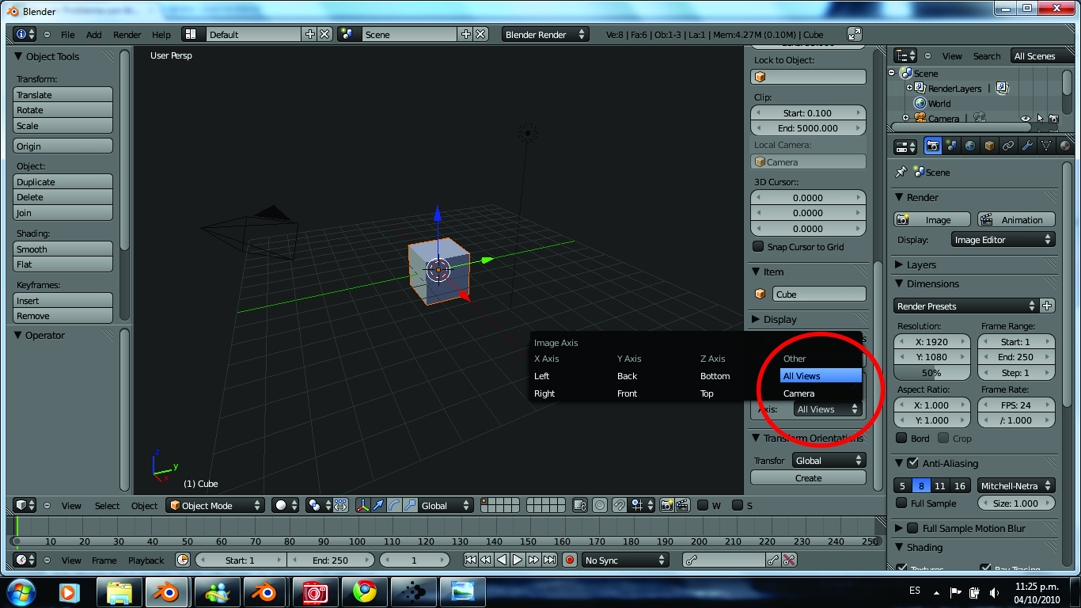The height and width of the screenshot is (608, 1081).
Task: Open the Display Image Editor dropdown
Action: 1003,239
